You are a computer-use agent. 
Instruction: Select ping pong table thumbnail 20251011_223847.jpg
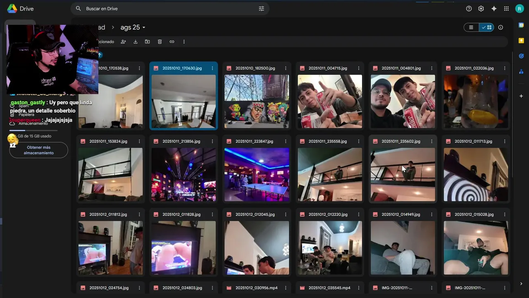pos(257,175)
